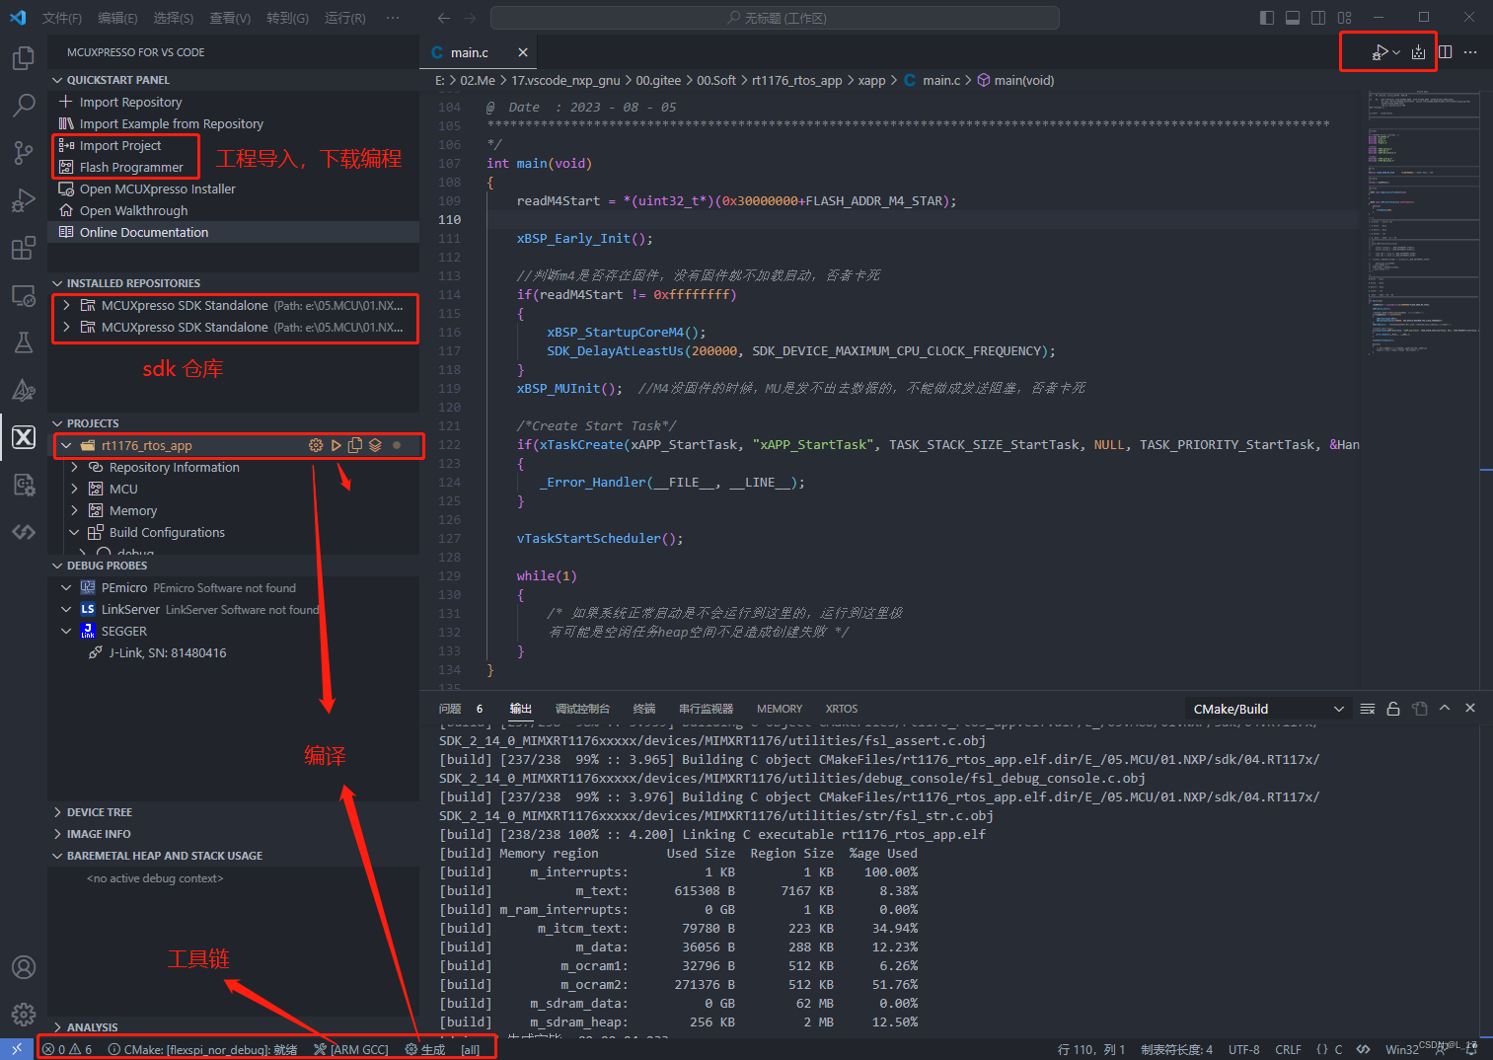Open the Extensions icon in activity bar
The image size is (1493, 1060).
tap(23, 248)
